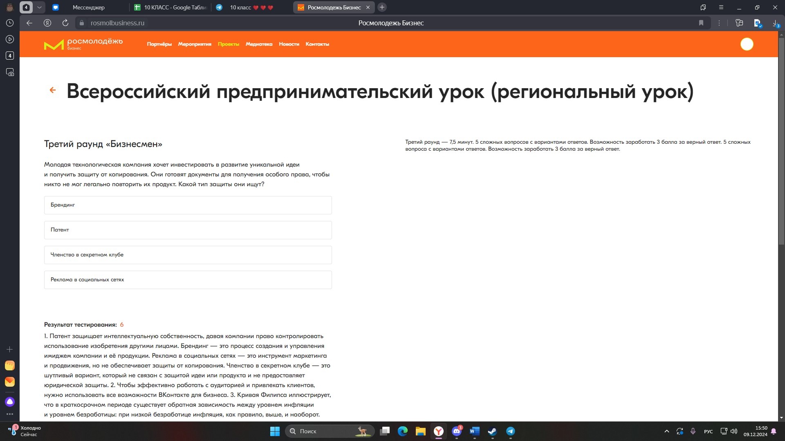Screen dimensions: 785x441
Task: Click the page vertical scrollbar thumb
Action: (781, 141)
